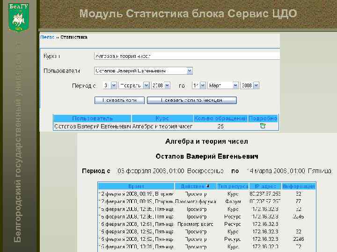Click Статистика in the breadcrumb
Image resolution: width=337 pixels, height=252 pixels.
point(74,37)
